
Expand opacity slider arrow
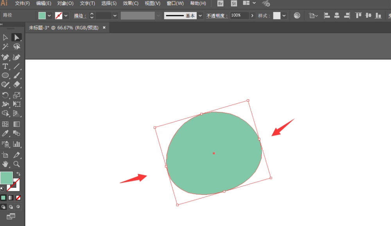click(x=252, y=16)
